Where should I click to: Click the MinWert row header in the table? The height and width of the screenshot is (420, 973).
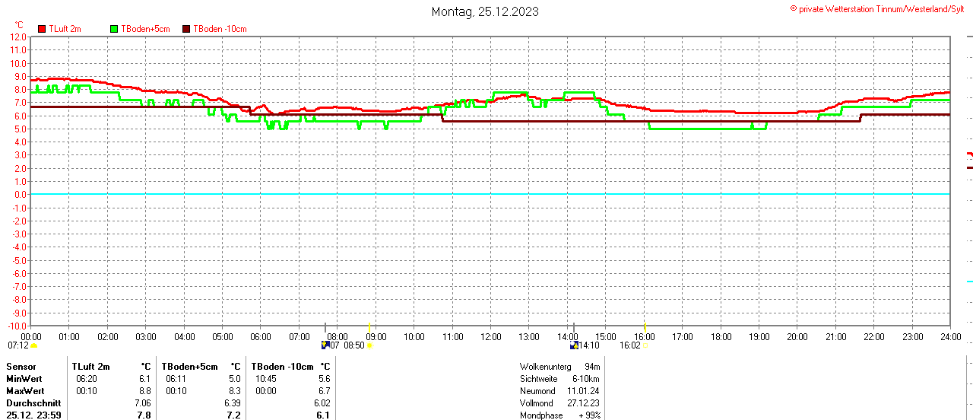point(24,379)
